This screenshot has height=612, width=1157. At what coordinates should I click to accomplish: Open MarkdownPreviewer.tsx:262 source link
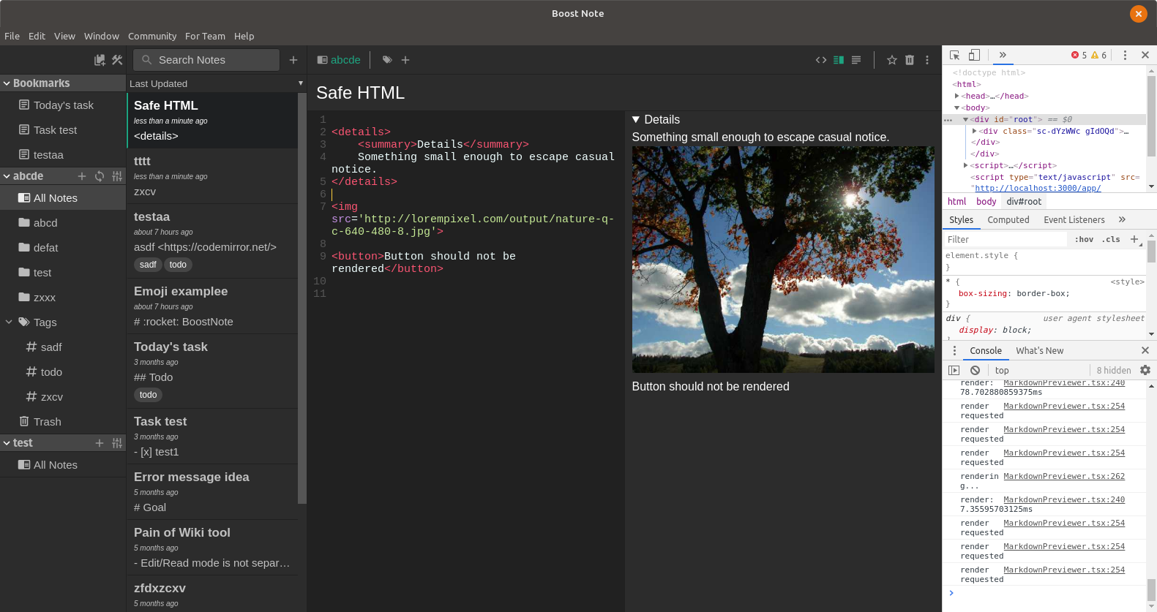point(1064,476)
